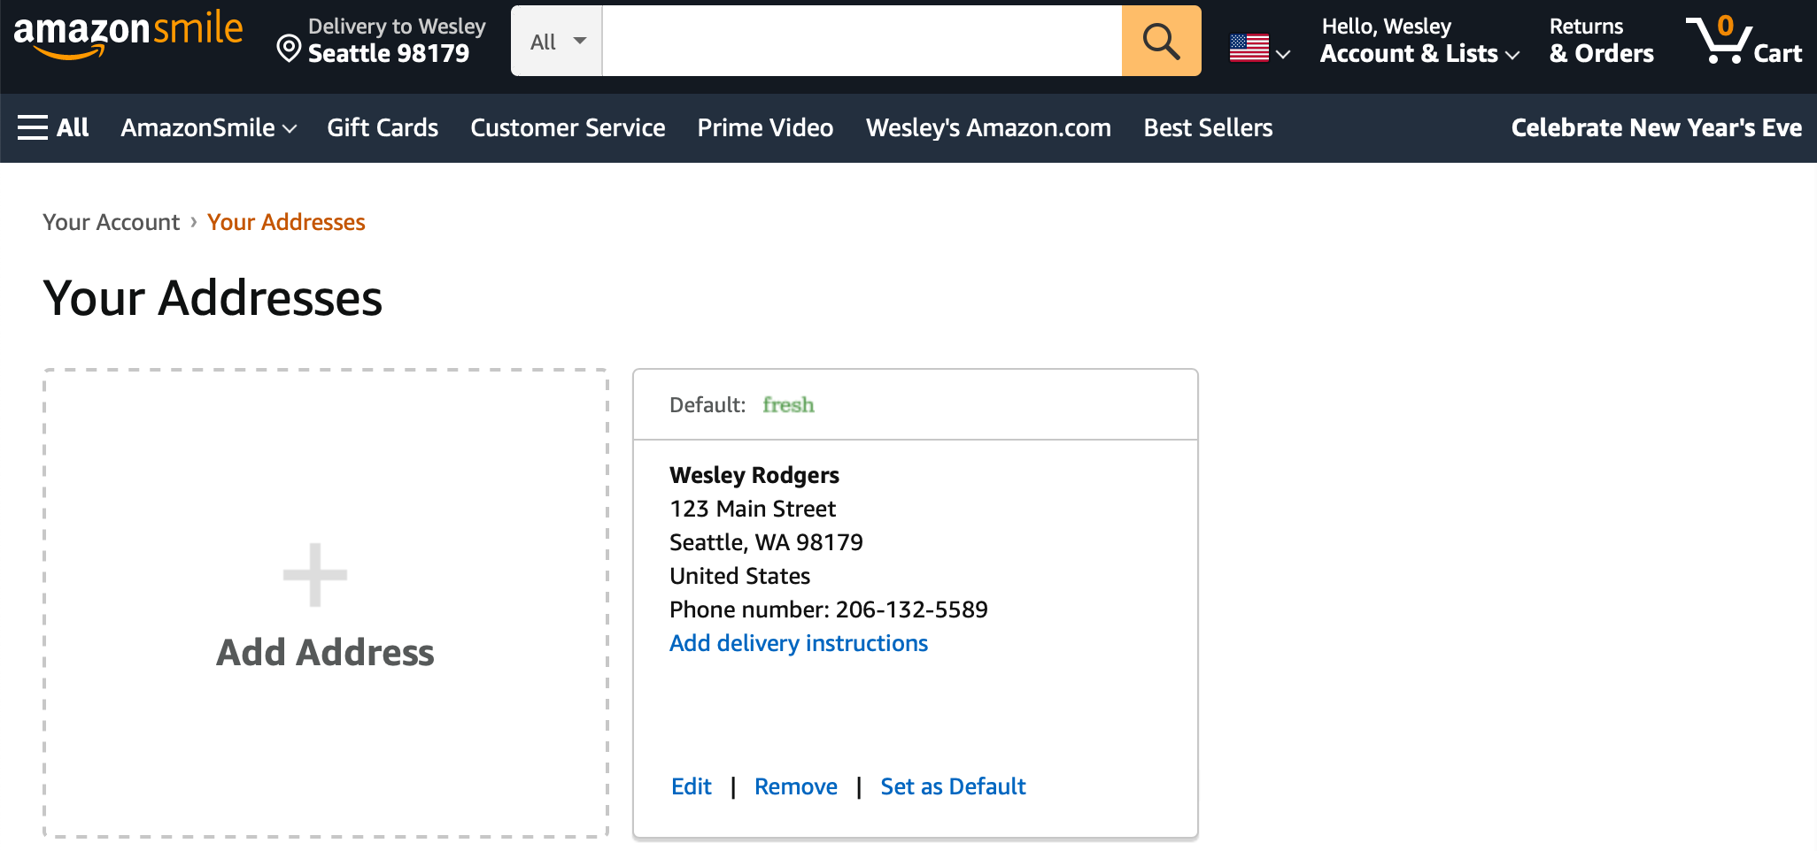Remove Wesley Rodgers' address
The width and height of the screenshot is (1817, 851).
(x=795, y=786)
